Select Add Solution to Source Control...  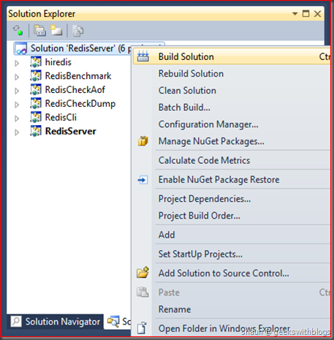(x=232, y=273)
